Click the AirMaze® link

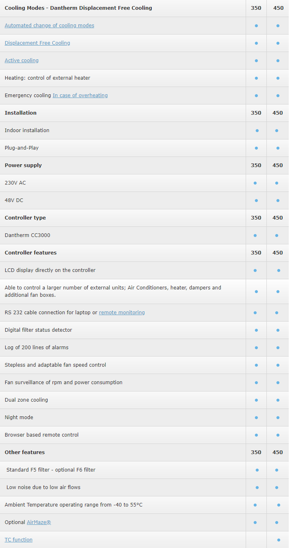(x=39, y=522)
